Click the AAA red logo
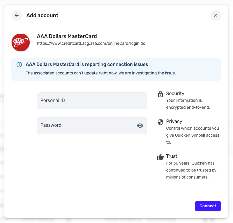Image resolution: width=233 pixels, height=223 pixels. (x=21, y=42)
